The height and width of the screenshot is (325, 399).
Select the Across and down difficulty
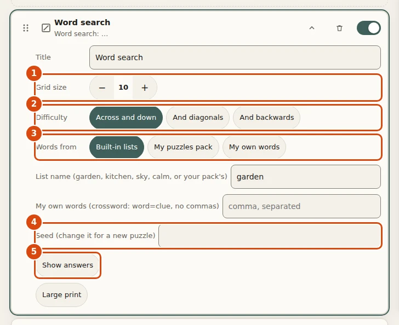click(x=126, y=118)
